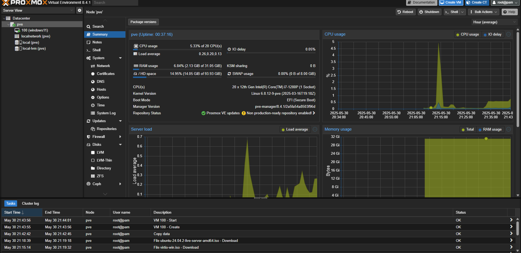Click the ZFS grid icon
521x253 pixels.
[93, 176]
